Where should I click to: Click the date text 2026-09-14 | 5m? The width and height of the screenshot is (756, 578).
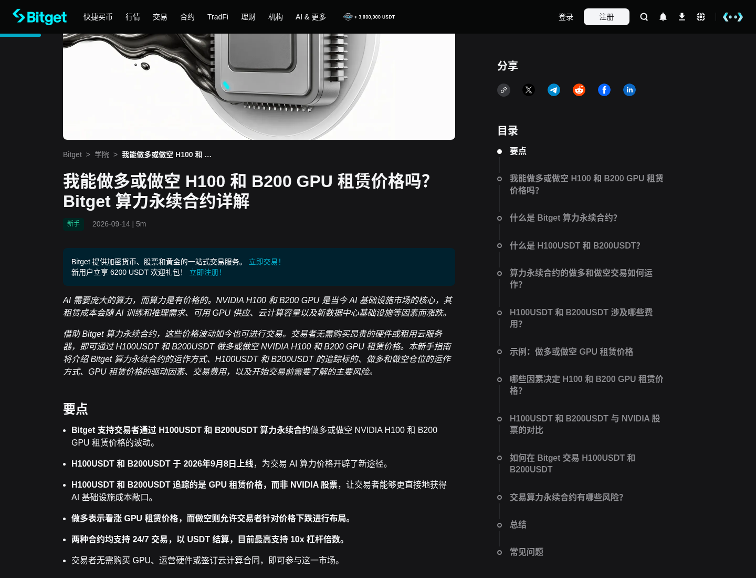coord(119,224)
